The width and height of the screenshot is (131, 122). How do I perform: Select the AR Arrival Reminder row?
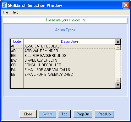point(63,51)
